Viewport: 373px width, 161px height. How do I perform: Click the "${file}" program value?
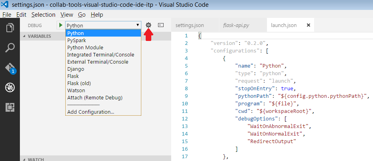click(282, 104)
